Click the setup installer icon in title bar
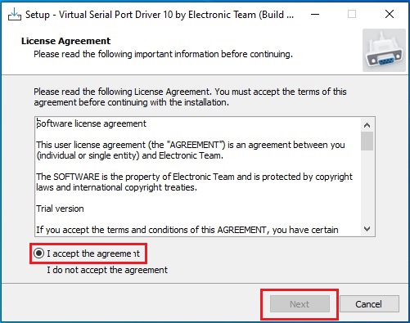 (x=15, y=14)
